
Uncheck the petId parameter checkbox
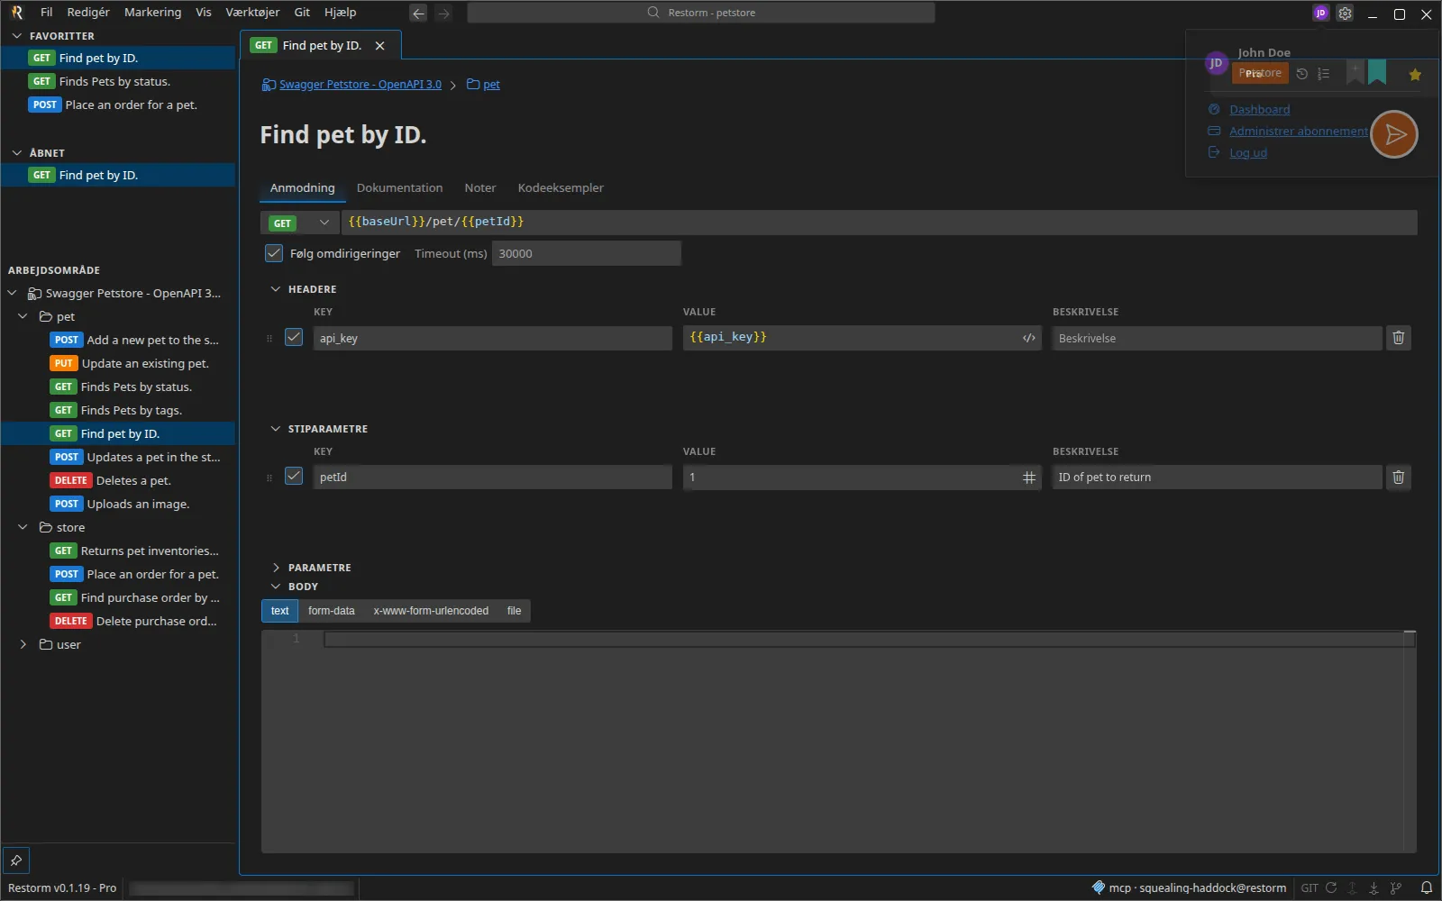point(294,476)
